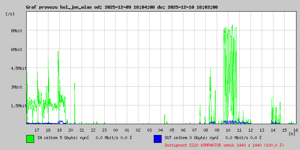Image resolution: width=300 pixels, height=150 pixels.
Task: Click hour label '08' on x-axis
Action: click(205, 130)
